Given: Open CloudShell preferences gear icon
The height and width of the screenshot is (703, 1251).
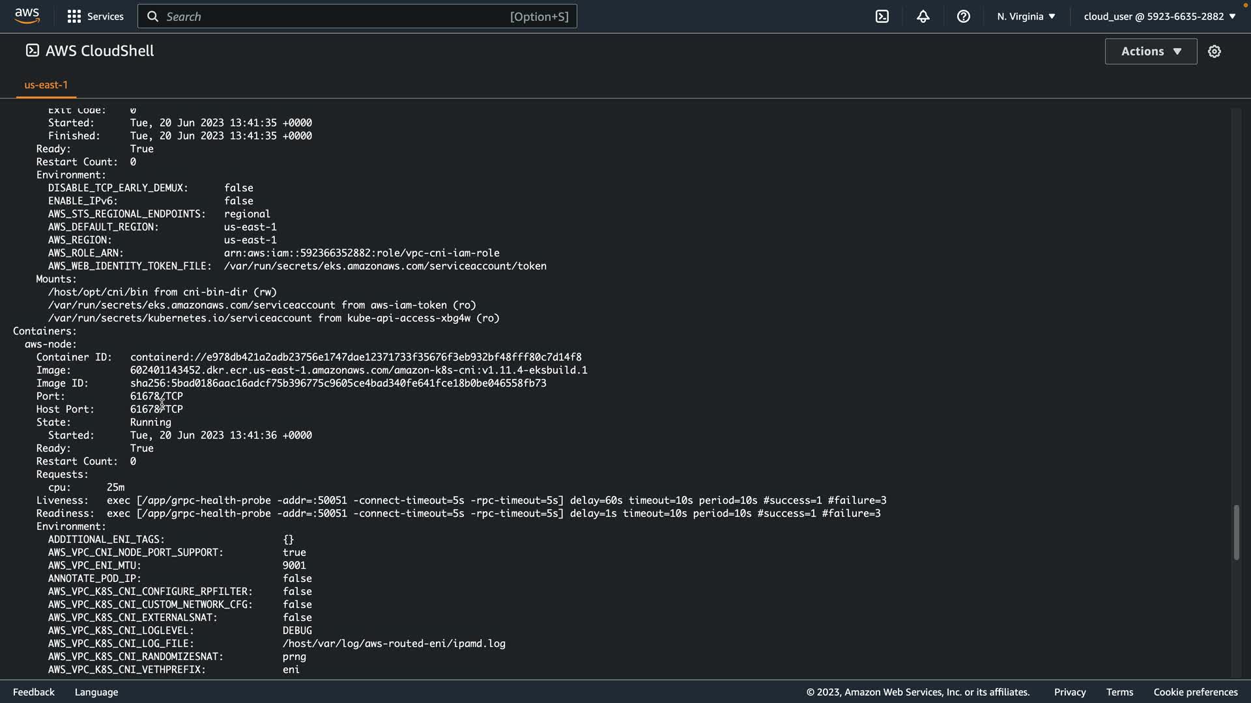Looking at the screenshot, I should pyautogui.click(x=1214, y=51).
